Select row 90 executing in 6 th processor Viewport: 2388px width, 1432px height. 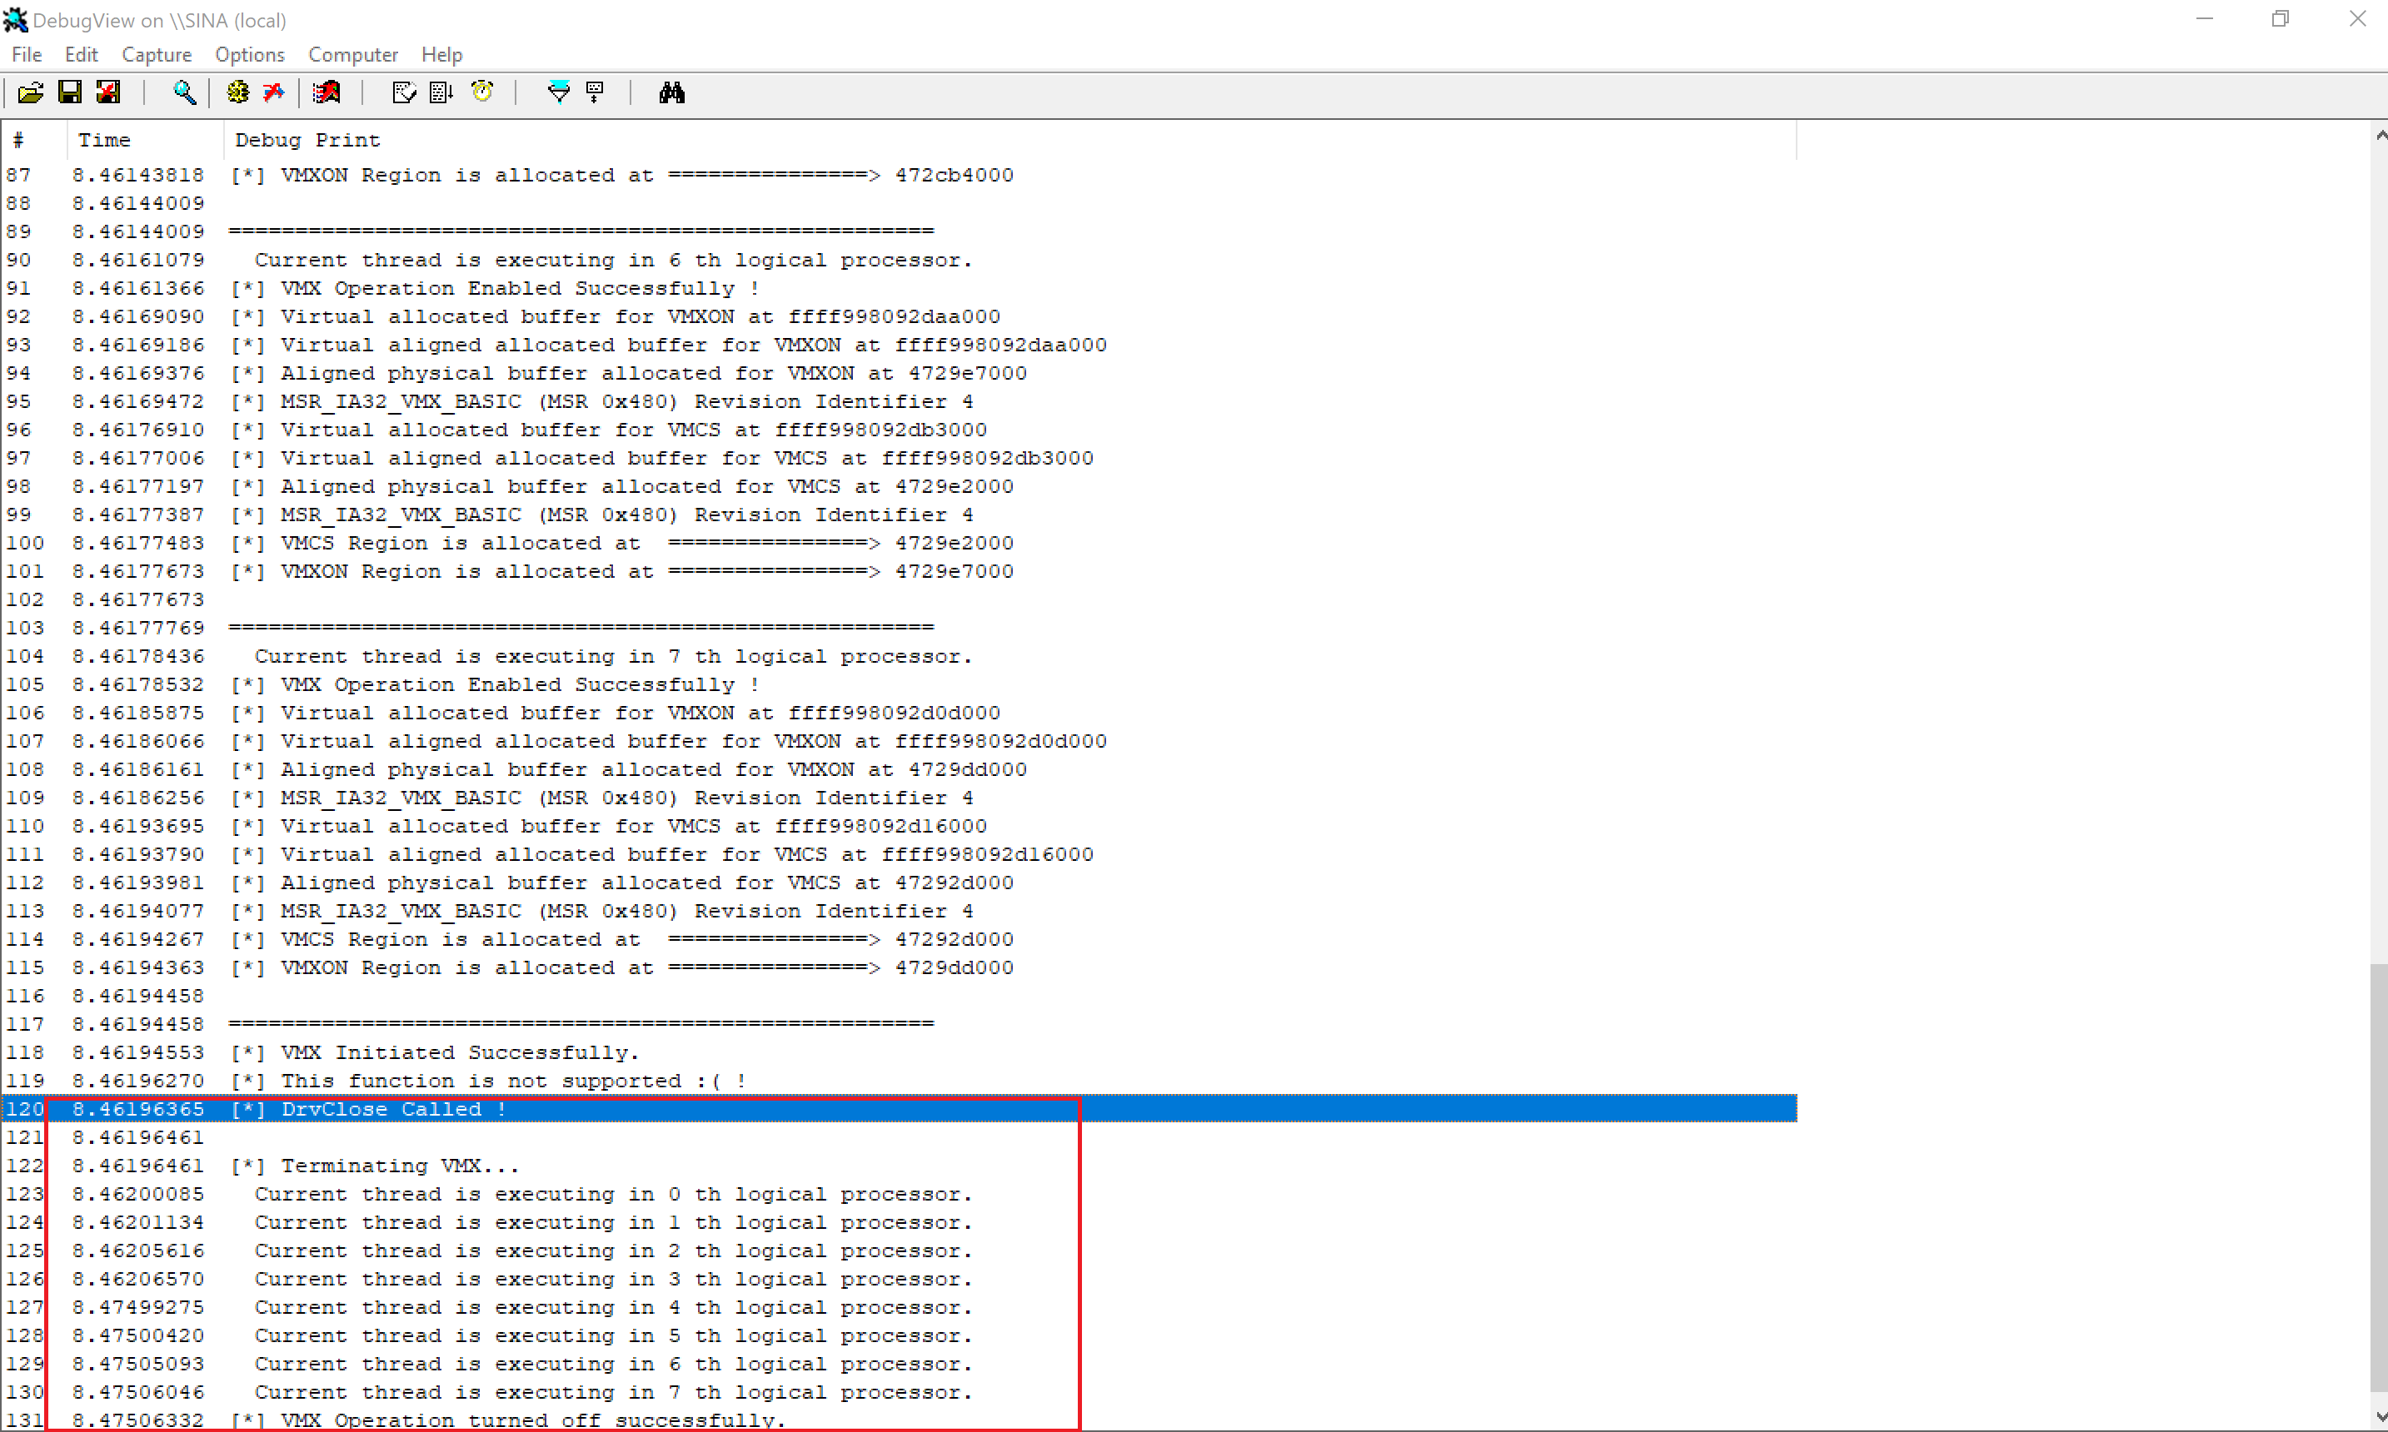click(899, 261)
